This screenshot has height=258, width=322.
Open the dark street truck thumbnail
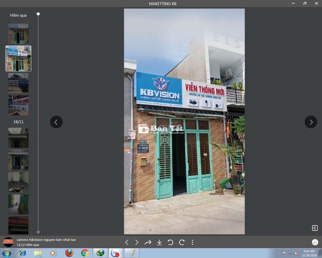point(18,83)
